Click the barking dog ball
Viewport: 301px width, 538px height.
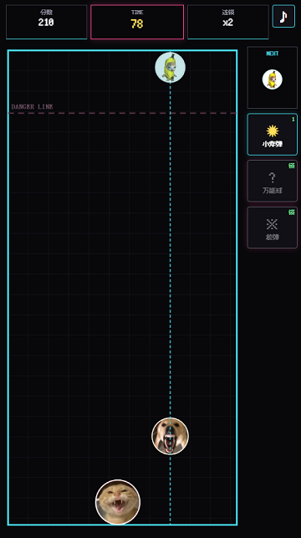(x=170, y=436)
